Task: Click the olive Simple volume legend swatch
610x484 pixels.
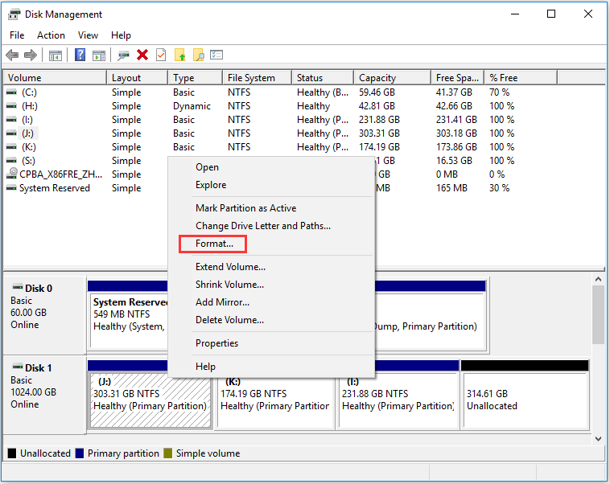Action: coord(167,453)
